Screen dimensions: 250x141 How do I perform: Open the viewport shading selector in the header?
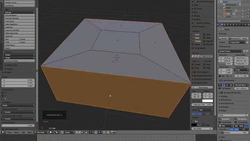point(51,132)
